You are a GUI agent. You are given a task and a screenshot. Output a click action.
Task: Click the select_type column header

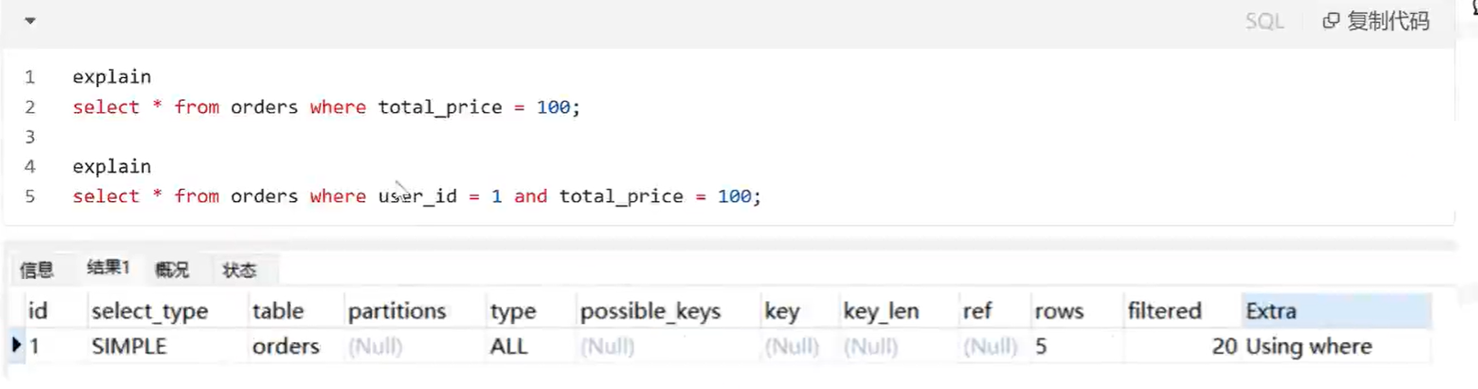150,311
